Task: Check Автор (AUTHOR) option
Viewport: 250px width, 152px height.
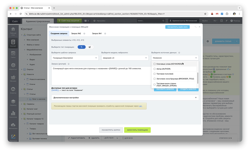Action: [154, 69]
